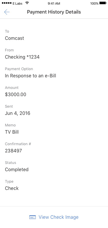Tap the signal strength dots
Viewport: 108px width, 228px height.
click(x=7, y=3)
